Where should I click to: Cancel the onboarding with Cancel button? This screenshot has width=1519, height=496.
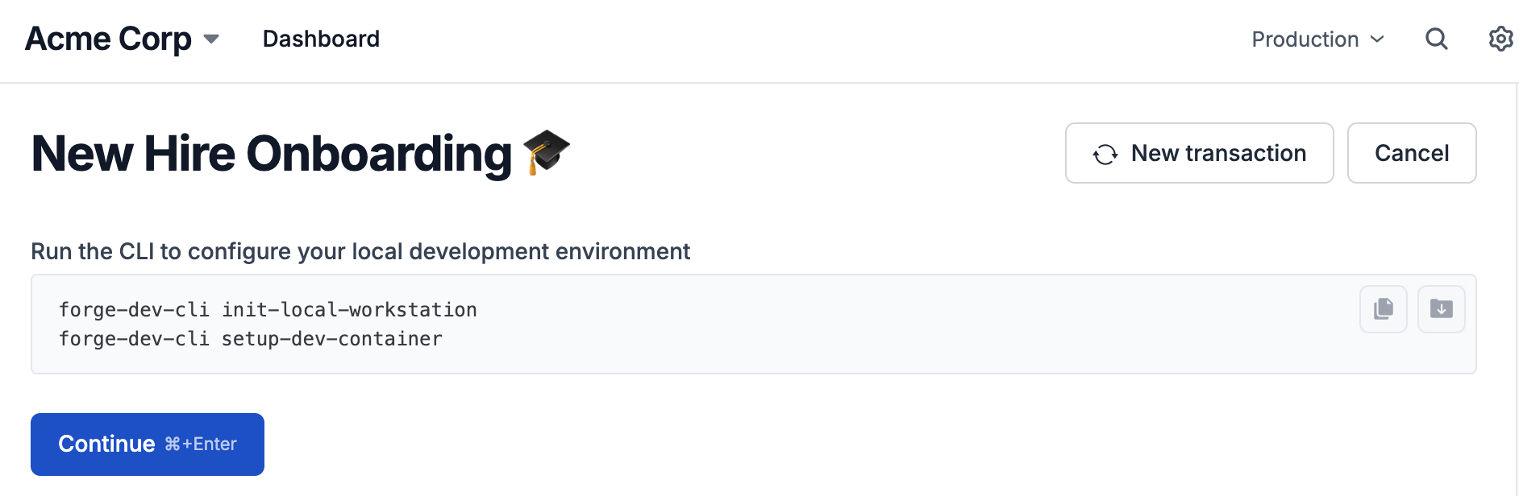pos(1411,153)
